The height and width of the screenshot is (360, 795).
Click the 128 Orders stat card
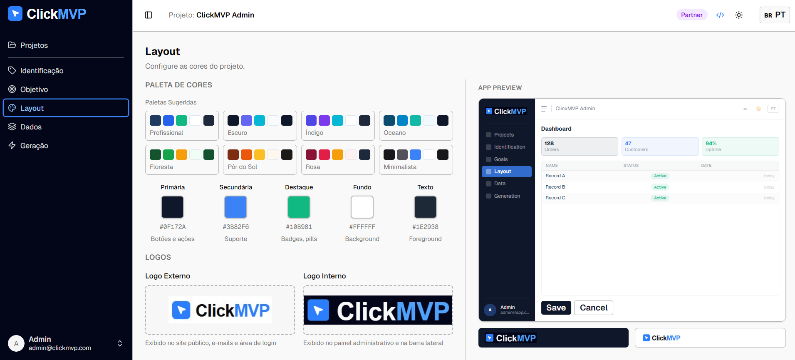pyautogui.click(x=580, y=146)
